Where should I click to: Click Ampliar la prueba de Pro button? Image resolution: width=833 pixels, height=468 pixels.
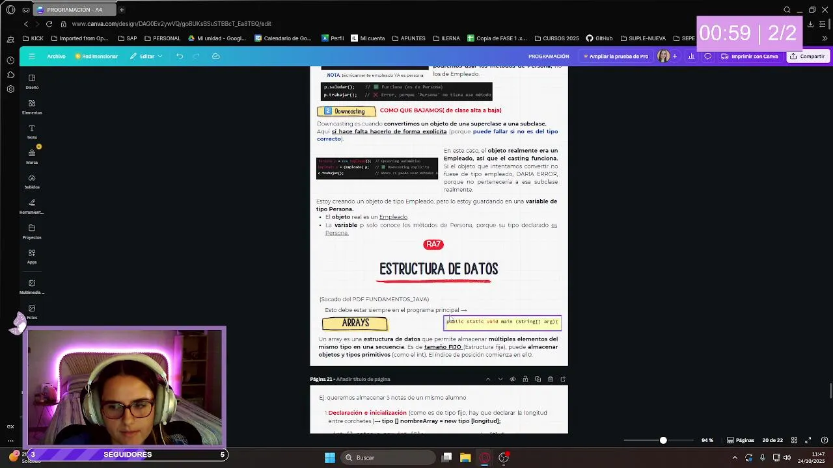coord(615,57)
